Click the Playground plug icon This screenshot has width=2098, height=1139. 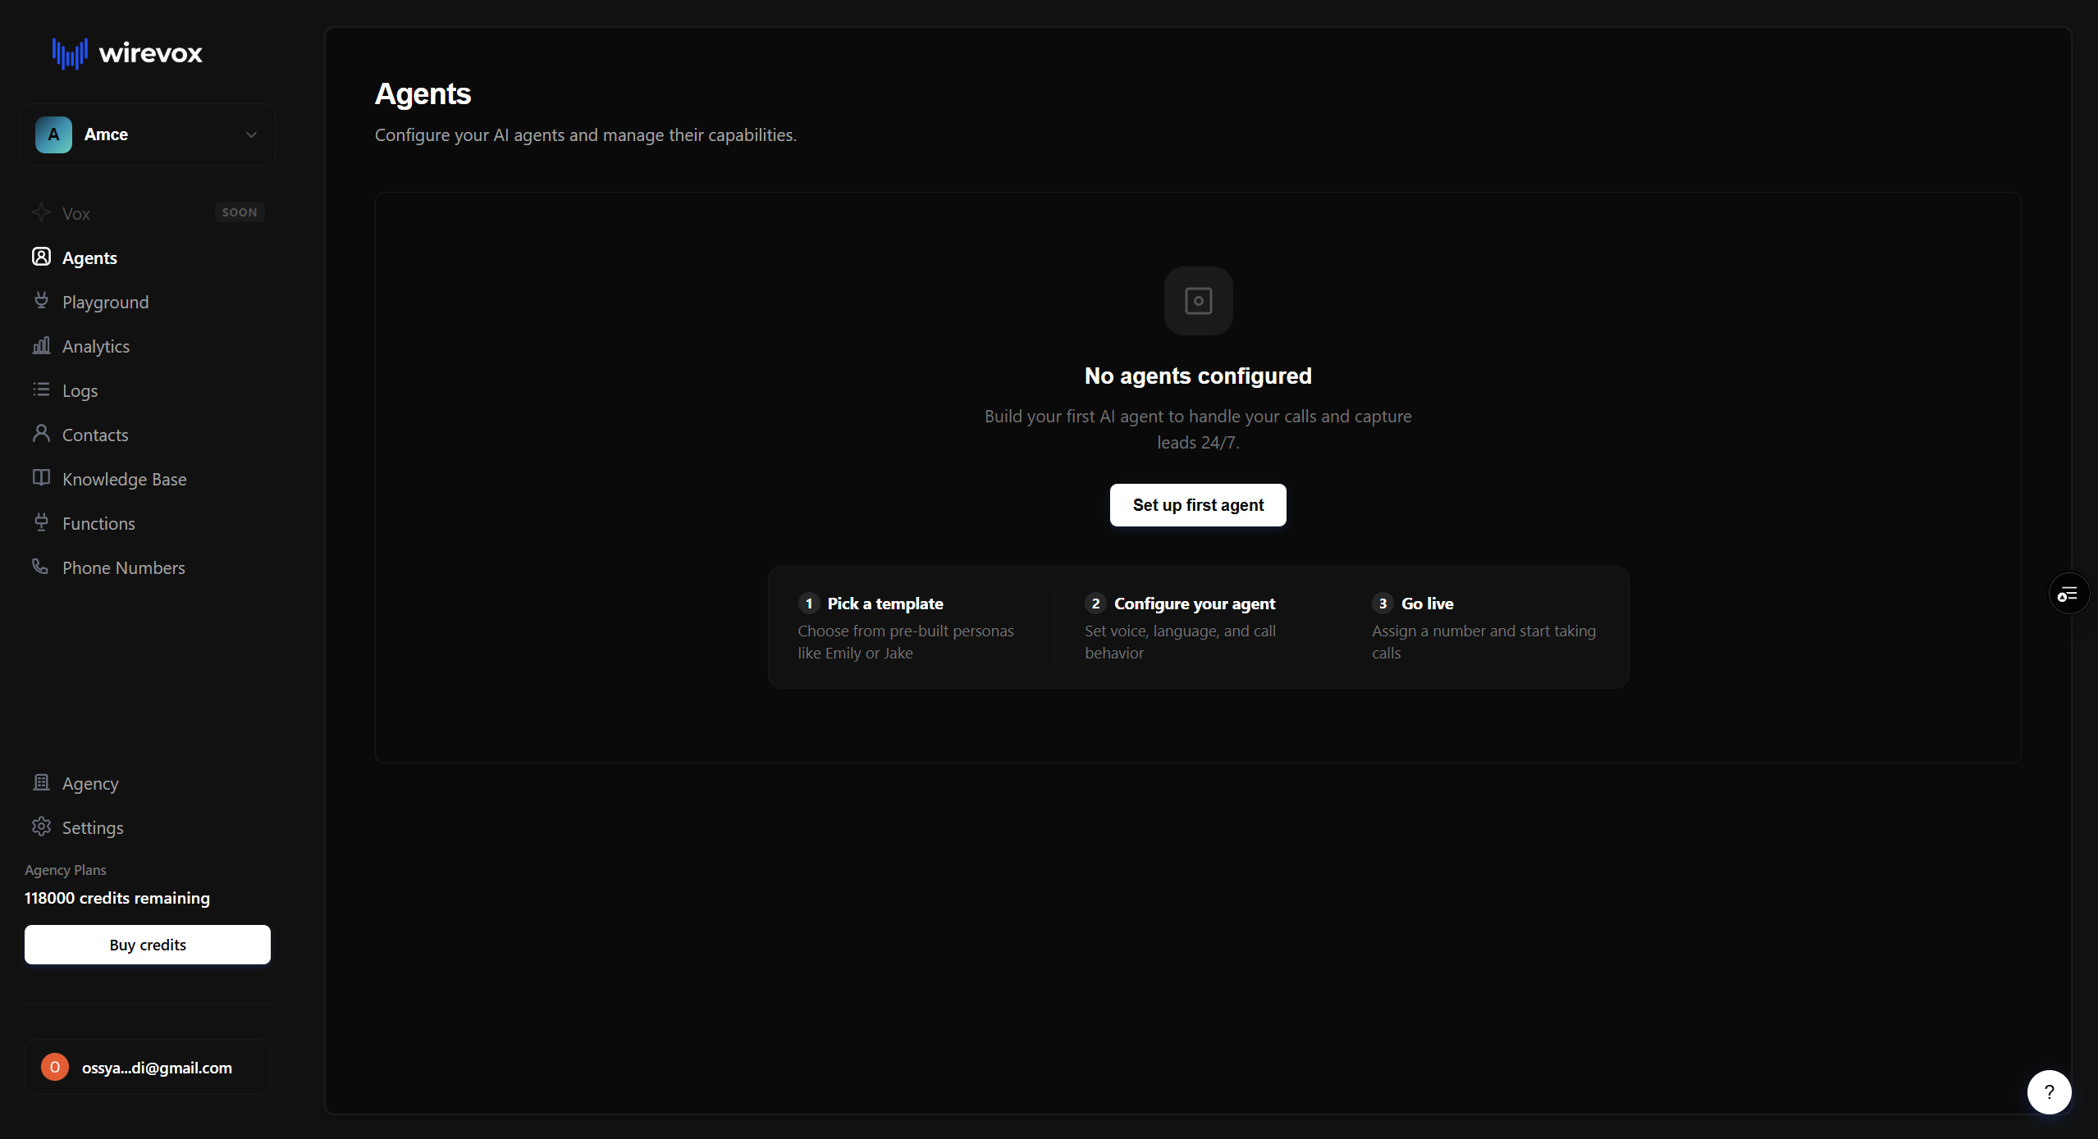[x=41, y=301]
